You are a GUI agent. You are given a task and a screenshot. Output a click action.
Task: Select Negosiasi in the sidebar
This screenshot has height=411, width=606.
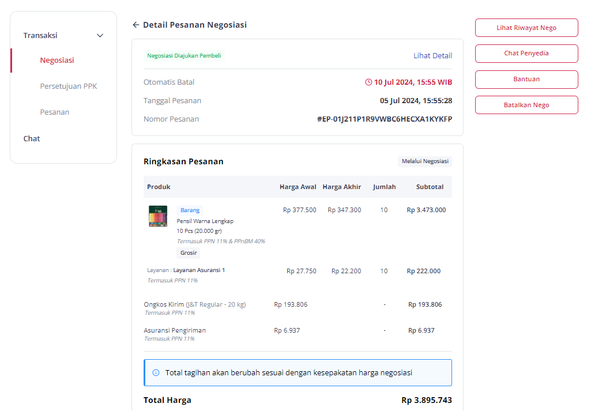tap(57, 61)
